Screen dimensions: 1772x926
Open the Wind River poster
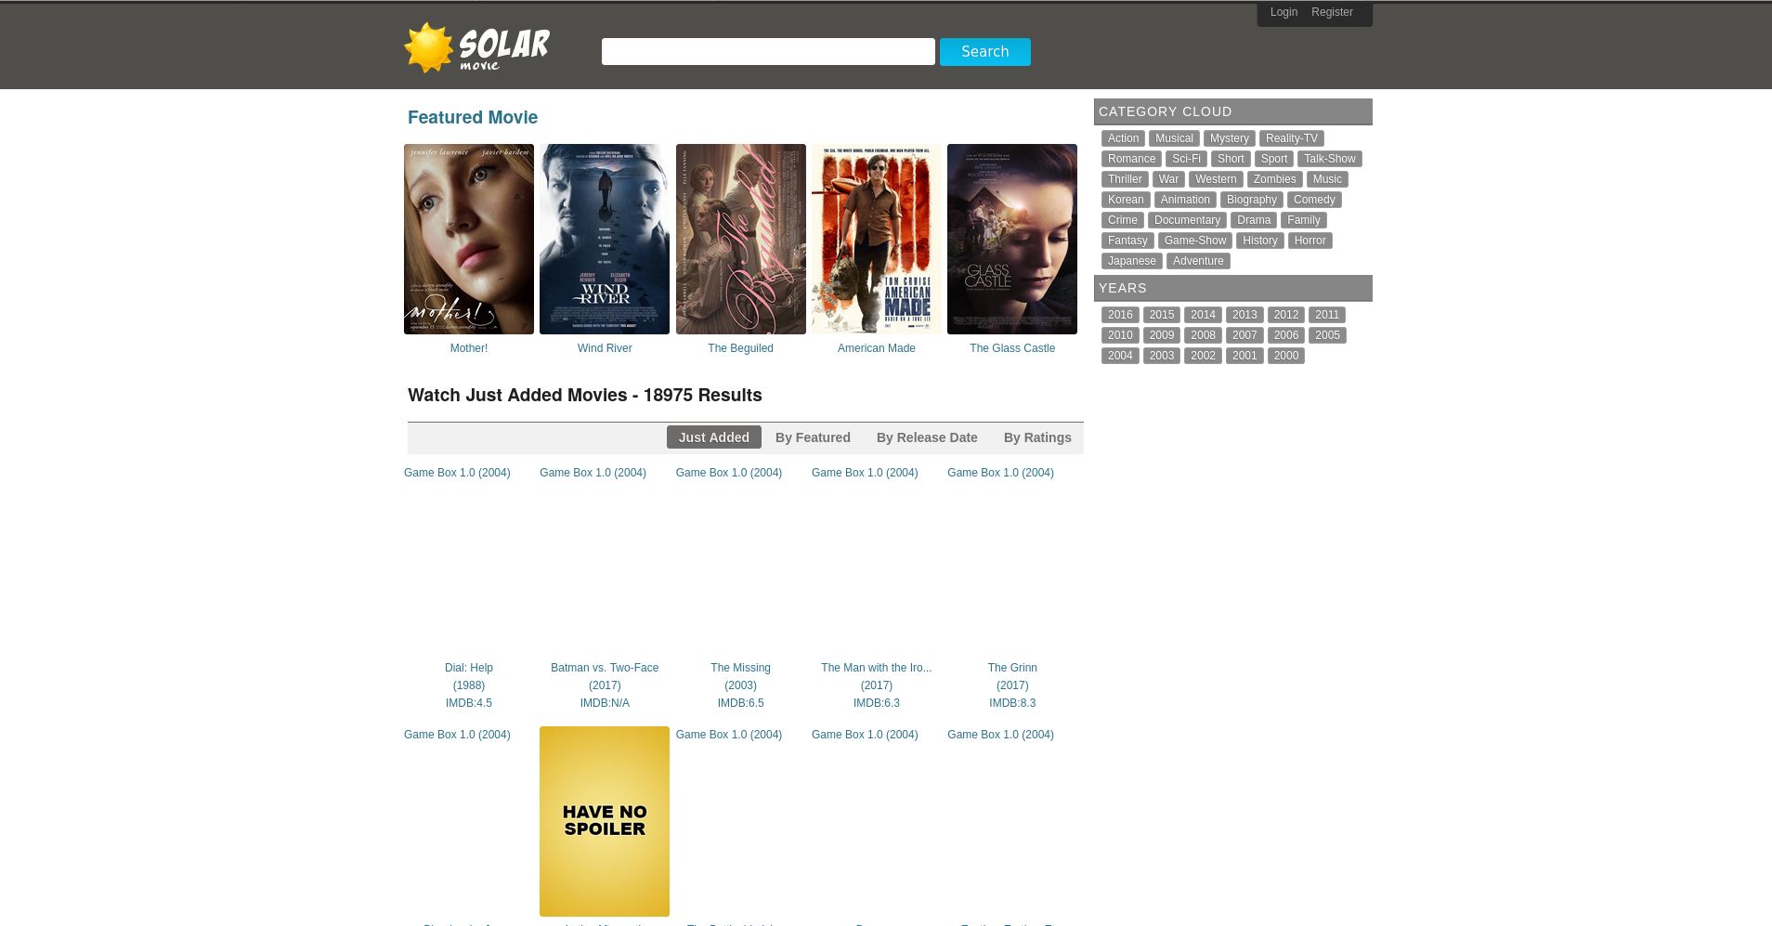pos(604,239)
